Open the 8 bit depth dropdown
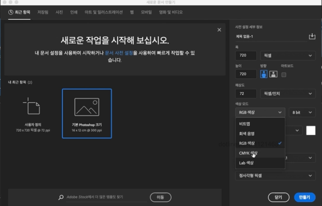Screen dimensions: 322x206 (302, 112)
